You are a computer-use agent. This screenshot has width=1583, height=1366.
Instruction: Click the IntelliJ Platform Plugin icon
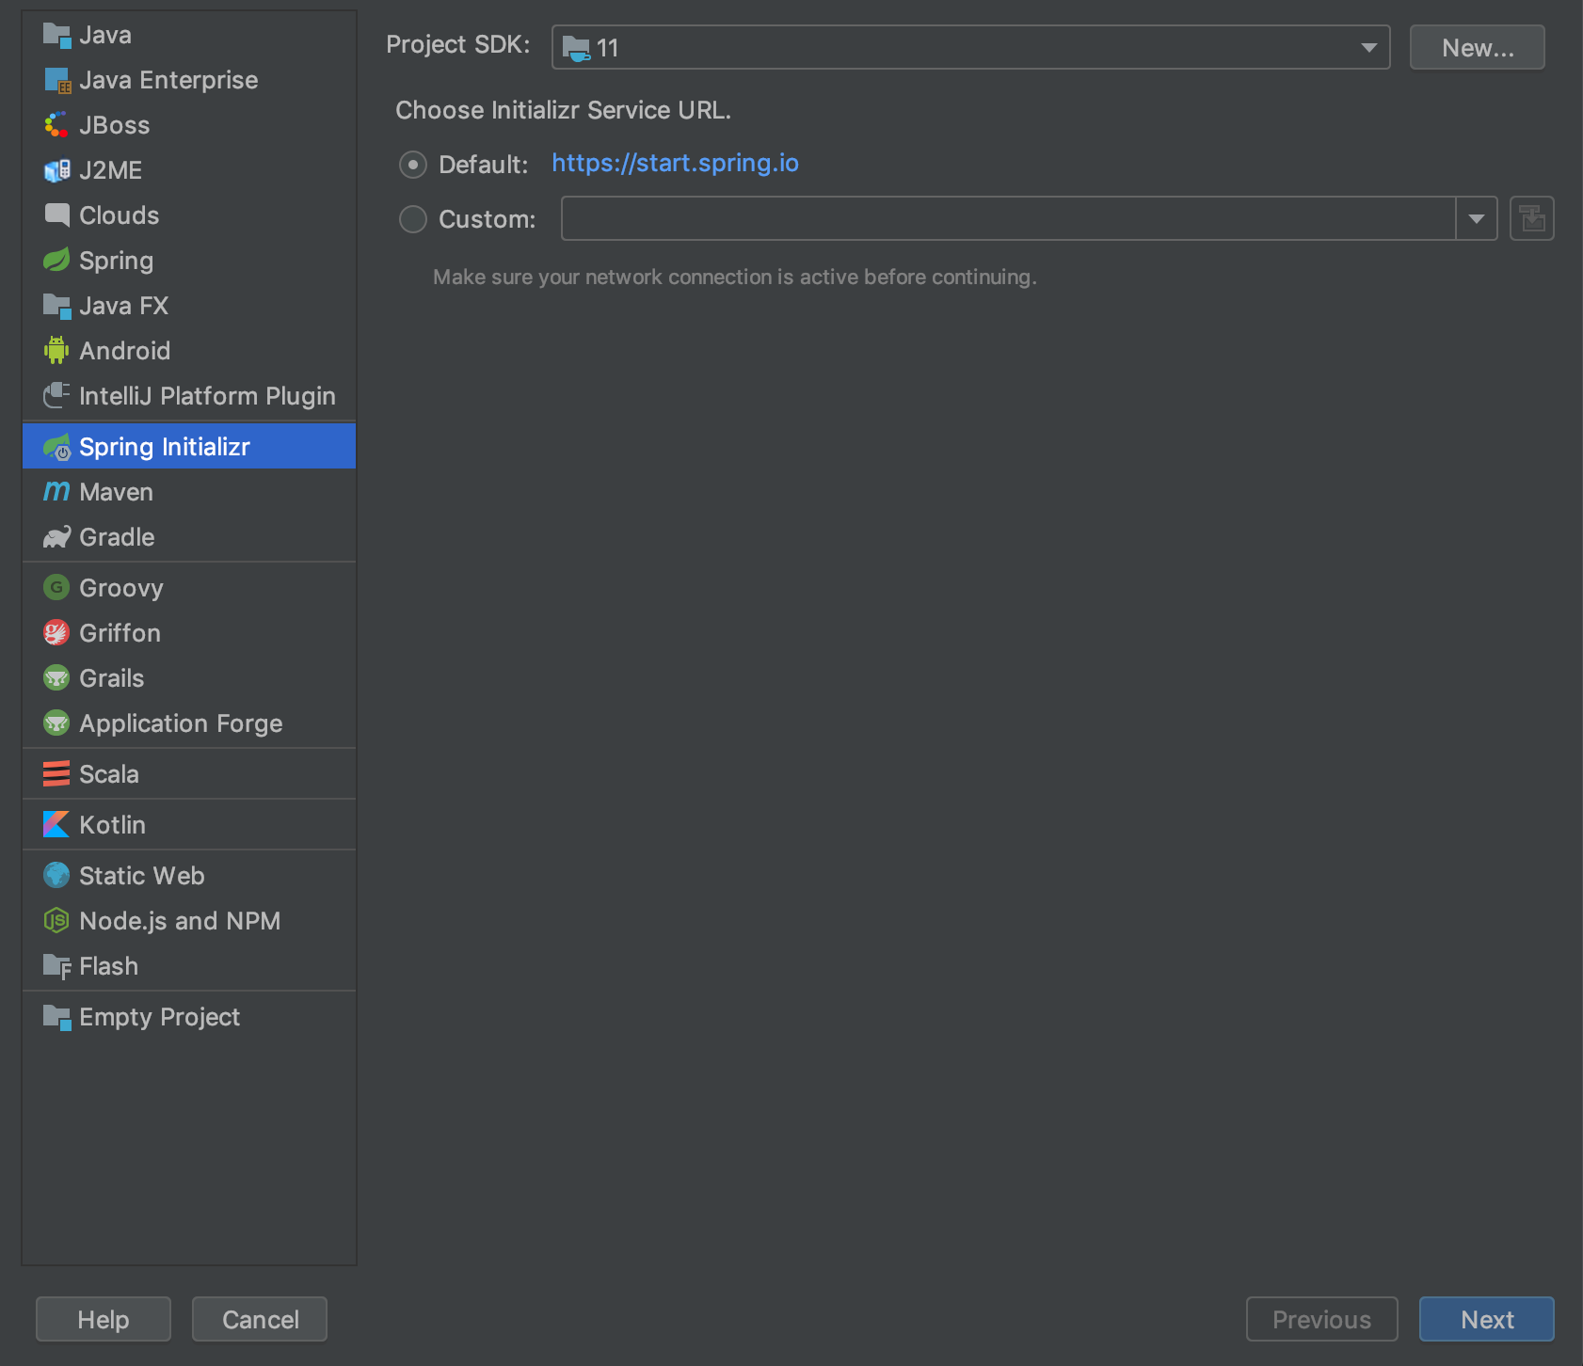pyautogui.click(x=56, y=396)
